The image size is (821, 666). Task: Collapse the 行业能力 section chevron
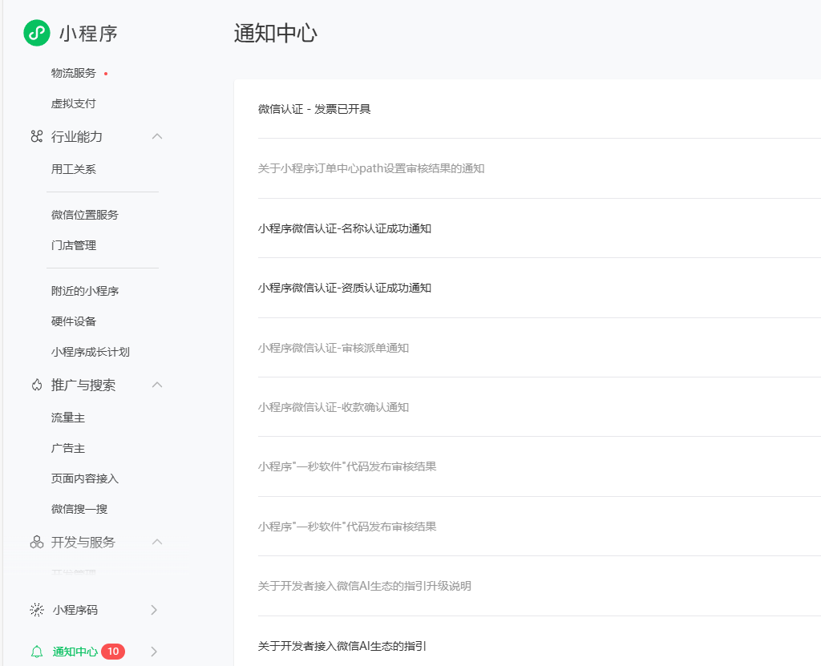coord(157,137)
